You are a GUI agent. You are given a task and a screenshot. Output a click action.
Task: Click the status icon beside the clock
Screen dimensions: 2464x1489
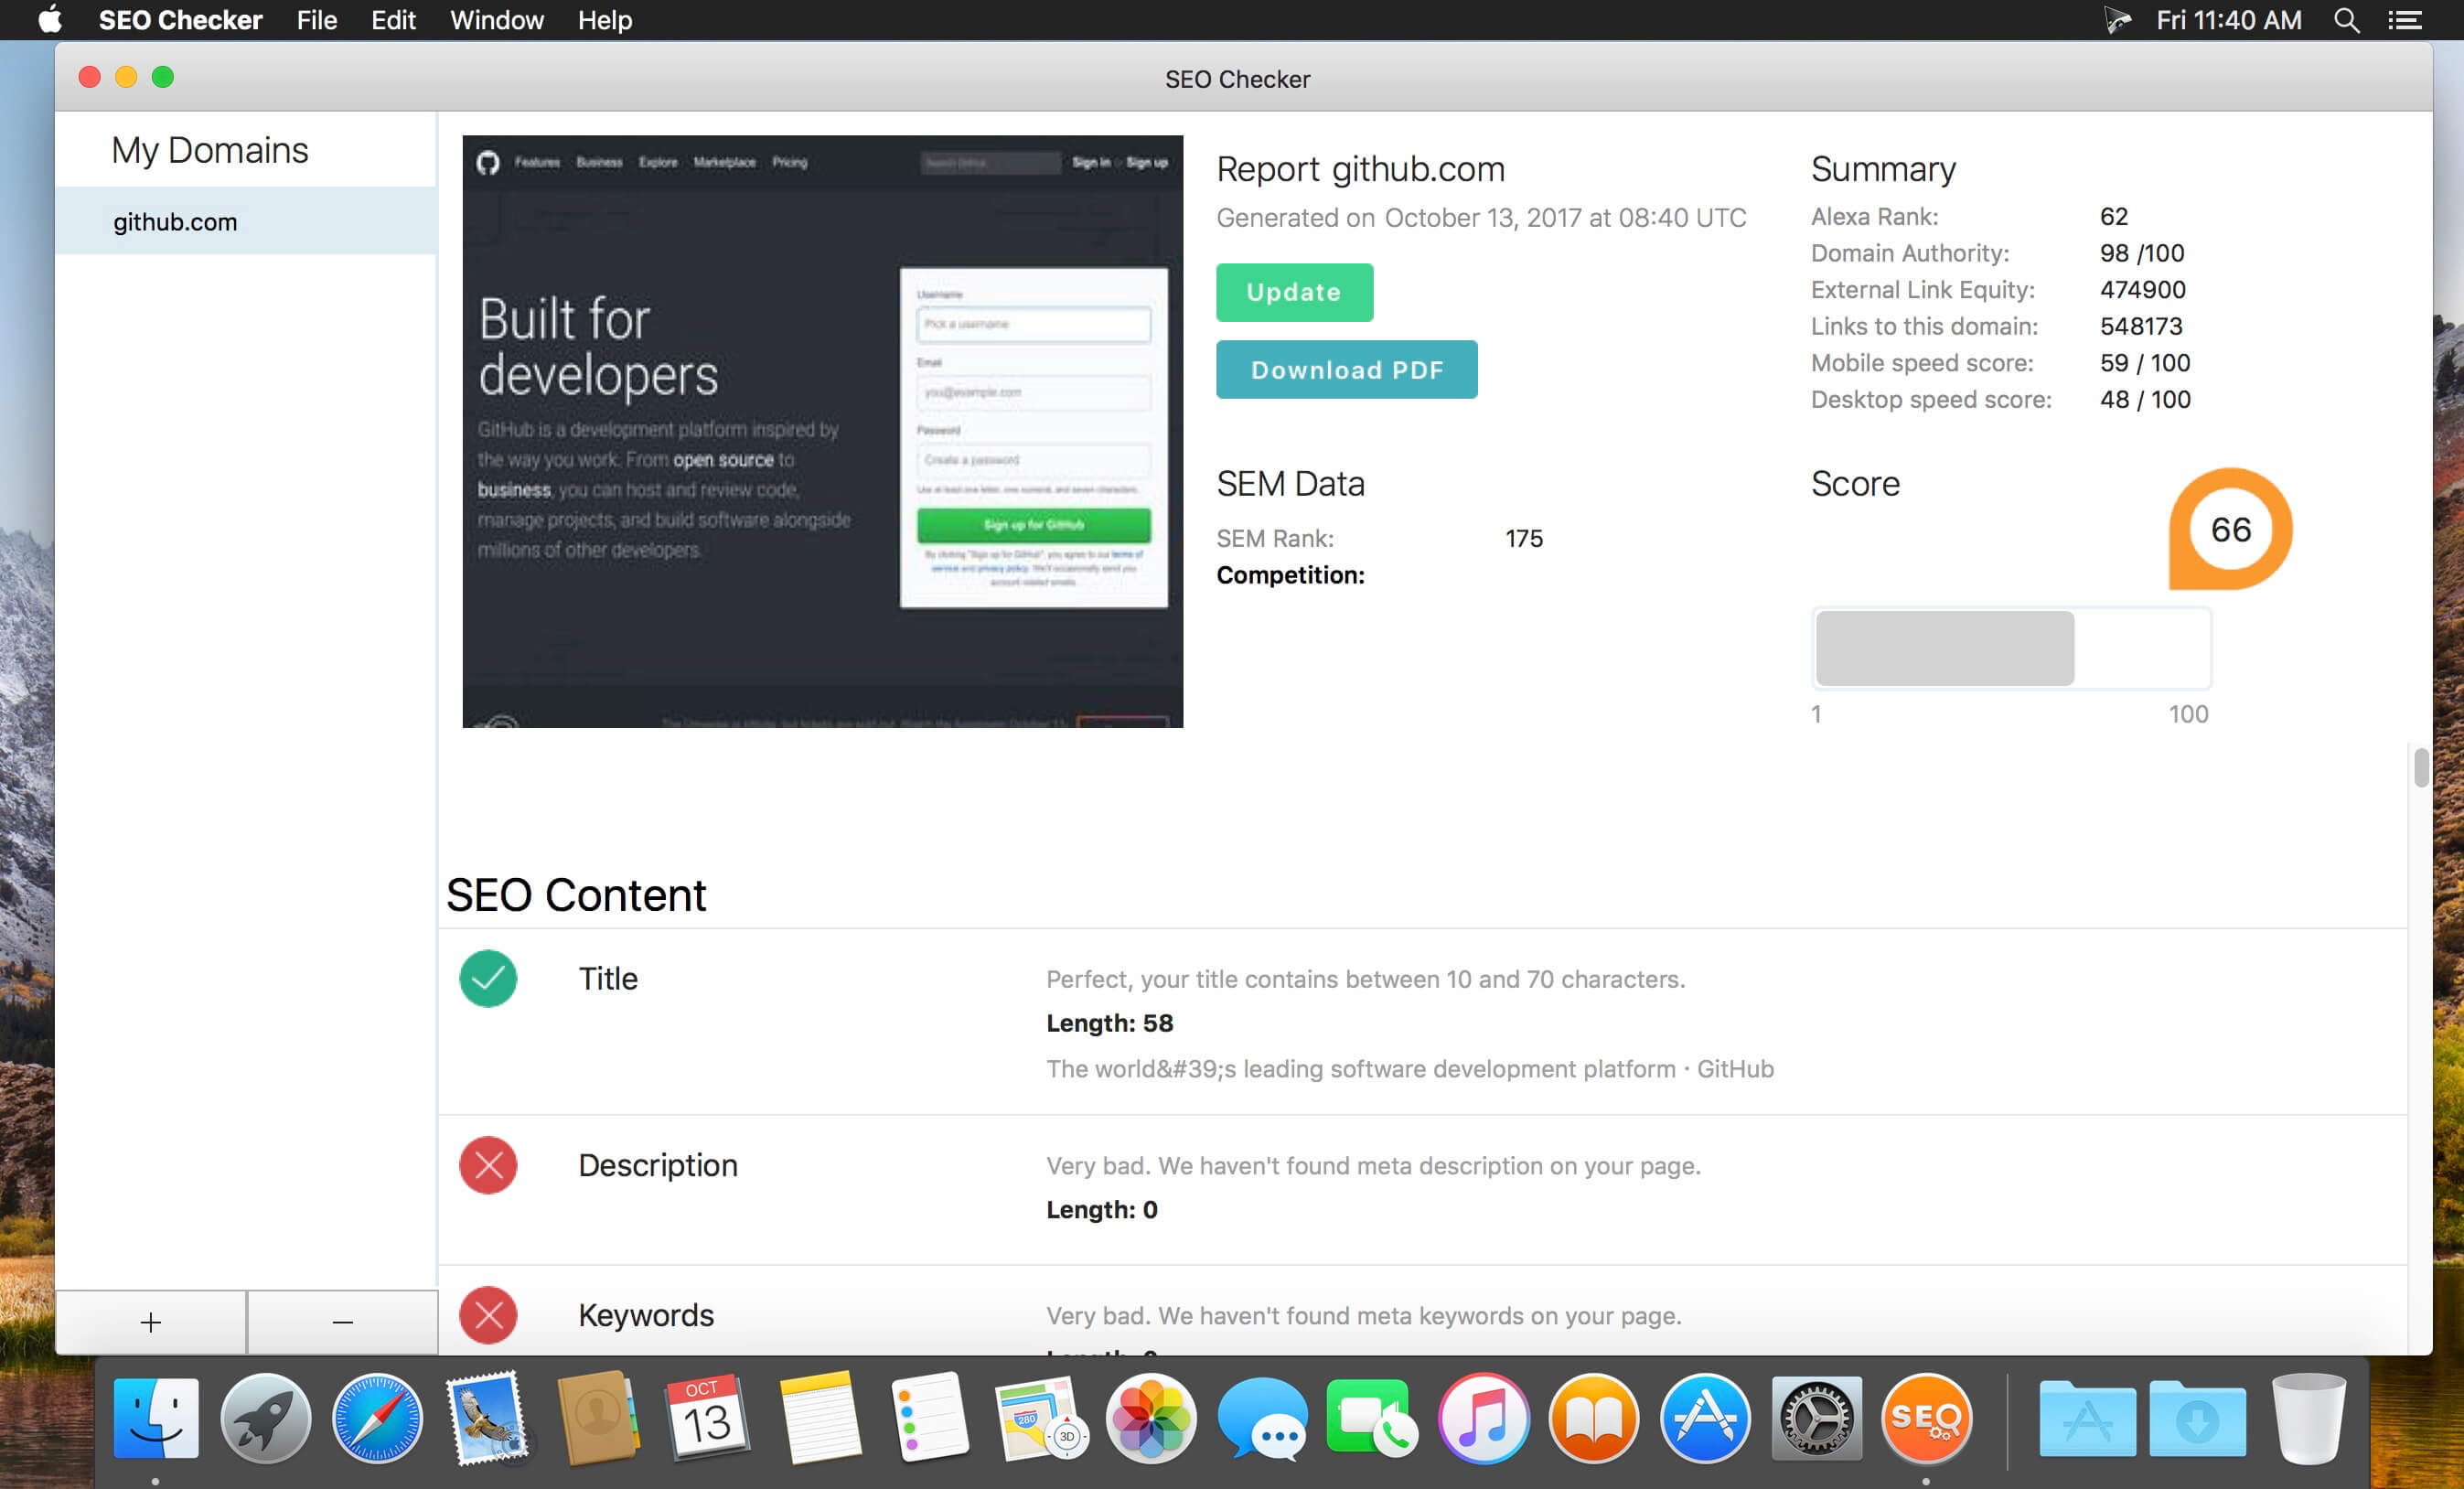[2117, 20]
